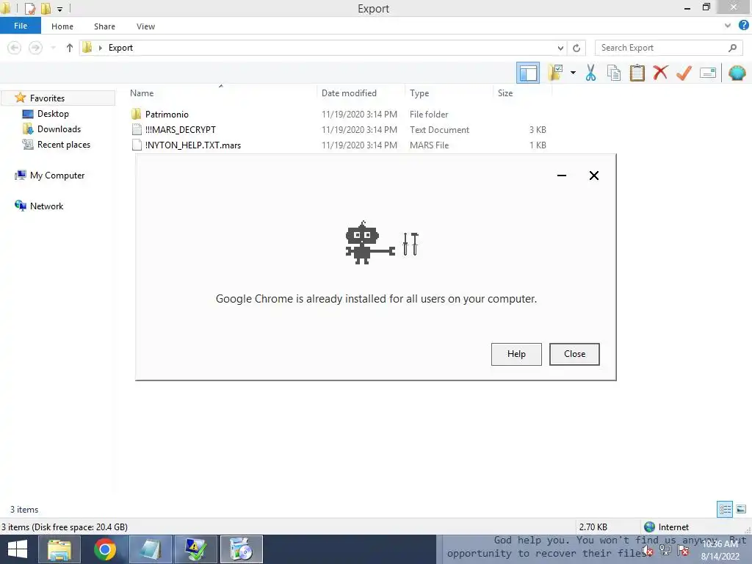Click Export in the address breadcrumb
Image resolution: width=752 pixels, height=564 pixels.
click(120, 48)
